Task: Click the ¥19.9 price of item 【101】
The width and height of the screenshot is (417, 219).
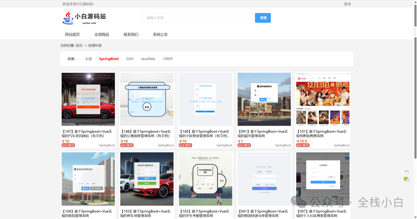Action: pos(302,141)
